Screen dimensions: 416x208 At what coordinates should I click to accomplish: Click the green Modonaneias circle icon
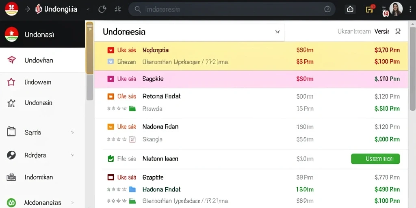[x=11, y=203]
